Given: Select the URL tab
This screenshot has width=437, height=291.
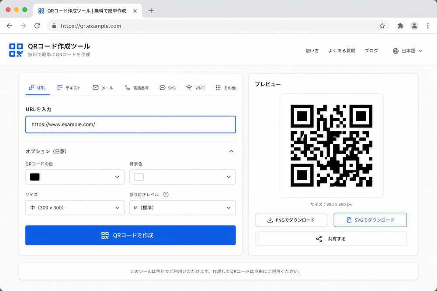Looking at the screenshot, I should tap(38, 88).
